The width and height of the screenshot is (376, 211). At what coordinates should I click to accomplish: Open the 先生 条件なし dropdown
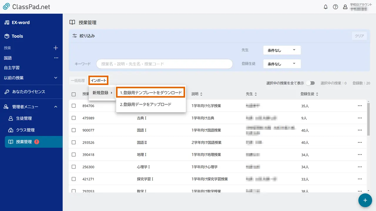coord(282,50)
